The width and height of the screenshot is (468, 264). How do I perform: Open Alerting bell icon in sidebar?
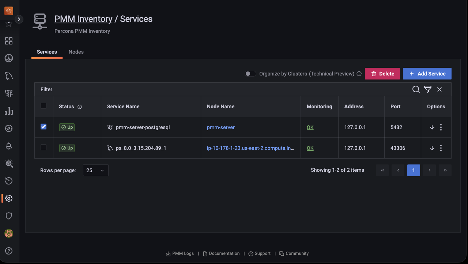tap(9, 146)
